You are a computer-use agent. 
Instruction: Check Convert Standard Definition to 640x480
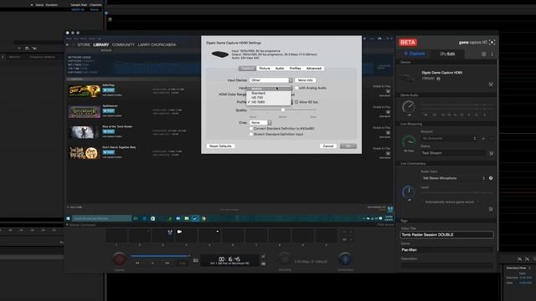251,129
